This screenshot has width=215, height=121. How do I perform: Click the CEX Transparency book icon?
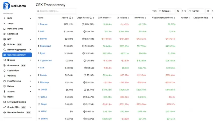coord(5,55)
